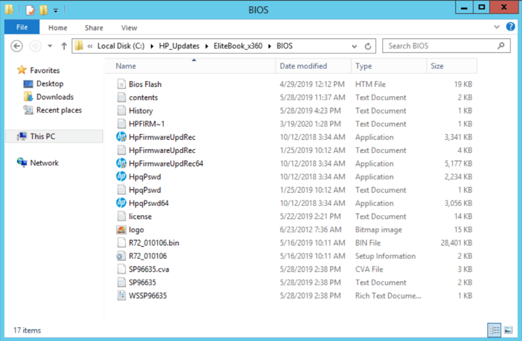Refresh the BIOS folder view

pyautogui.click(x=367, y=47)
